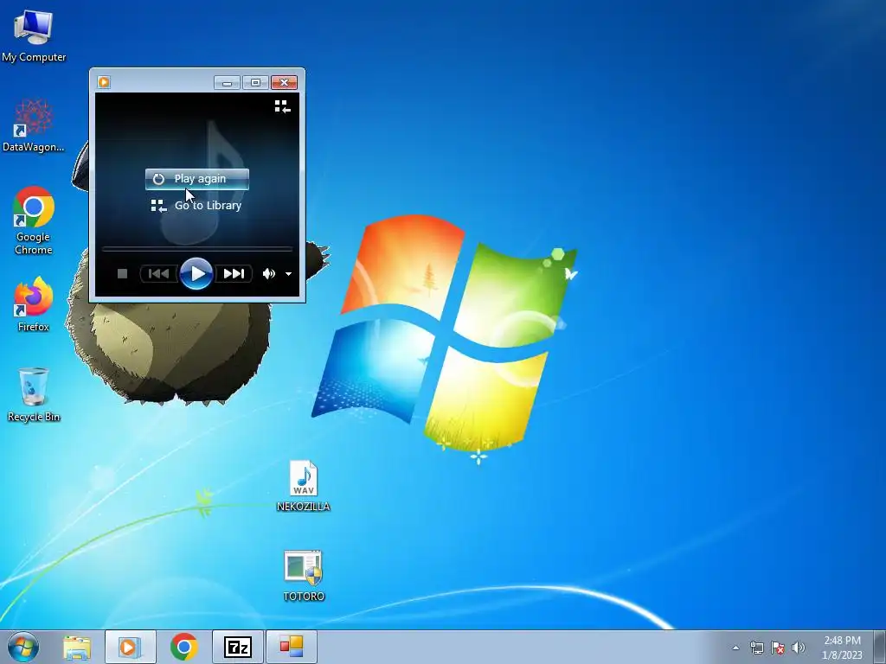Image resolution: width=886 pixels, height=664 pixels.
Task: Minimize the Media Player window
Action: [x=228, y=83]
